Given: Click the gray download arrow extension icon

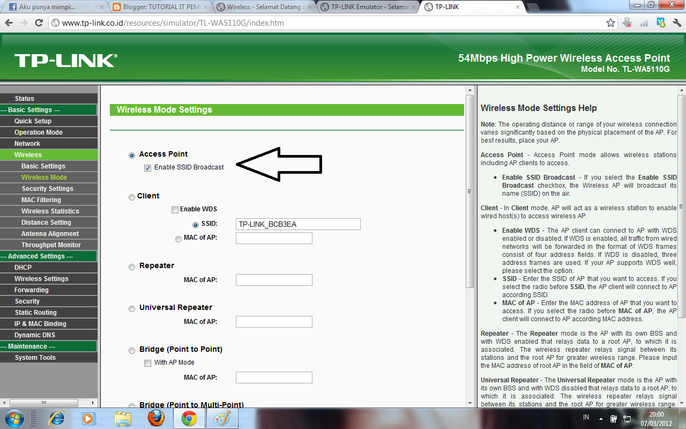Looking at the screenshot, I should point(628,23).
